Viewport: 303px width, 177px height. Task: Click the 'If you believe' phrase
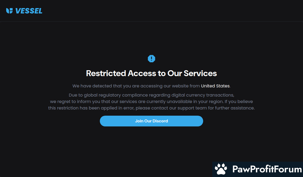(x=239, y=101)
